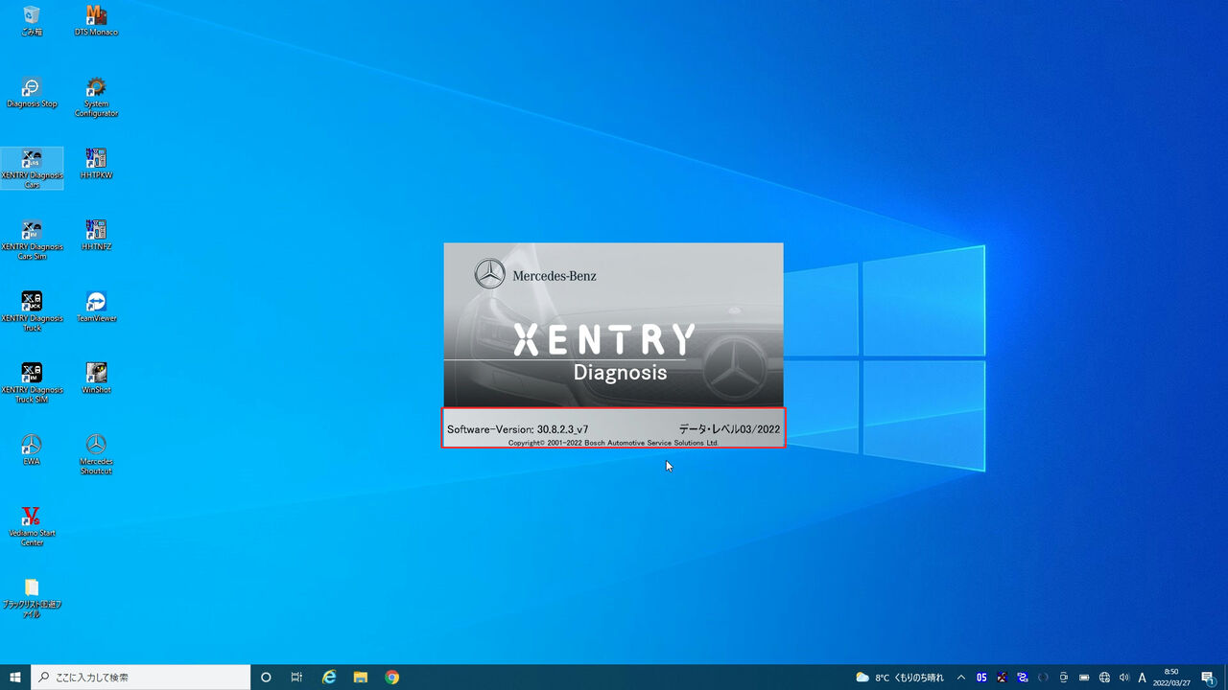The width and height of the screenshot is (1228, 690).
Task: Select XENTRY Diagnosis Cars shortcut
Action: coord(32,169)
